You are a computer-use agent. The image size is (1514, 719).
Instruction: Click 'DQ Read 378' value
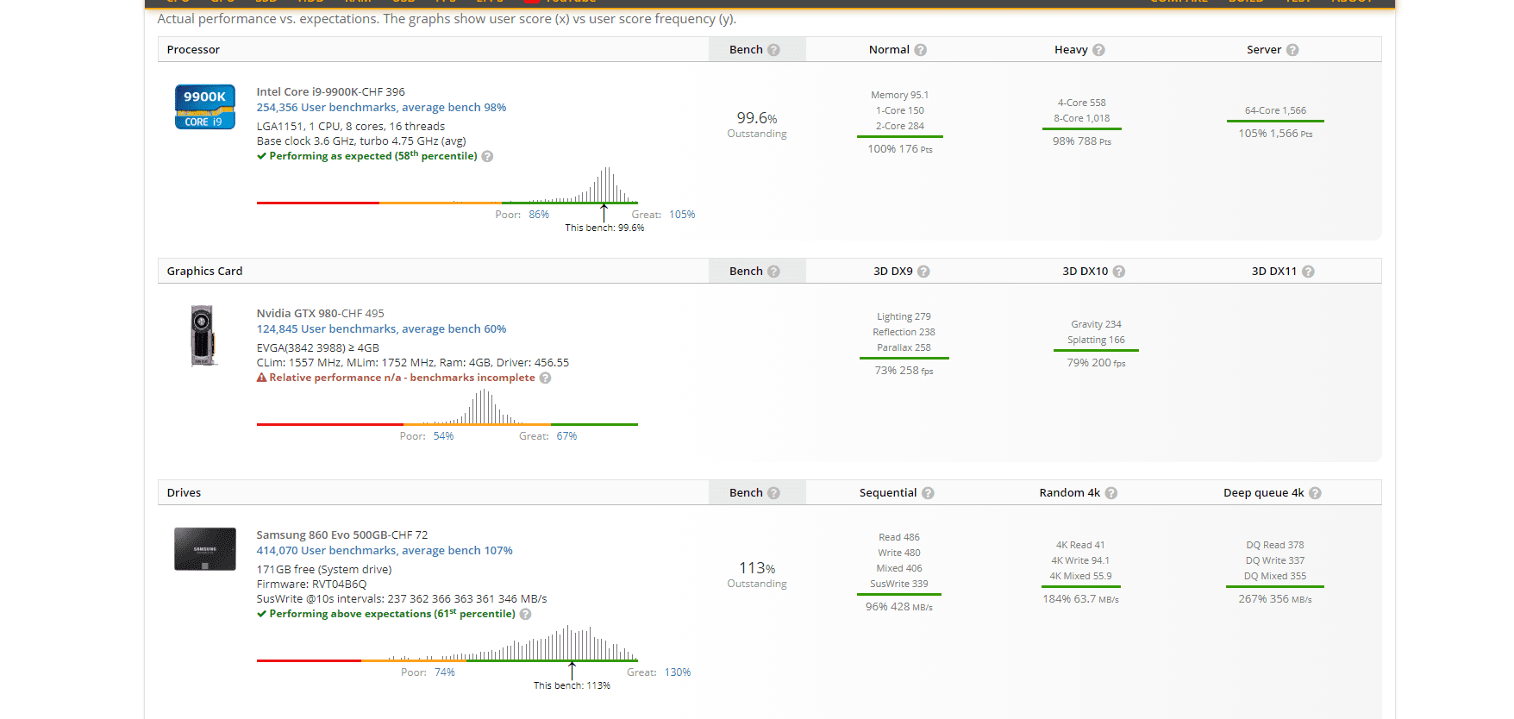pos(1275,546)
